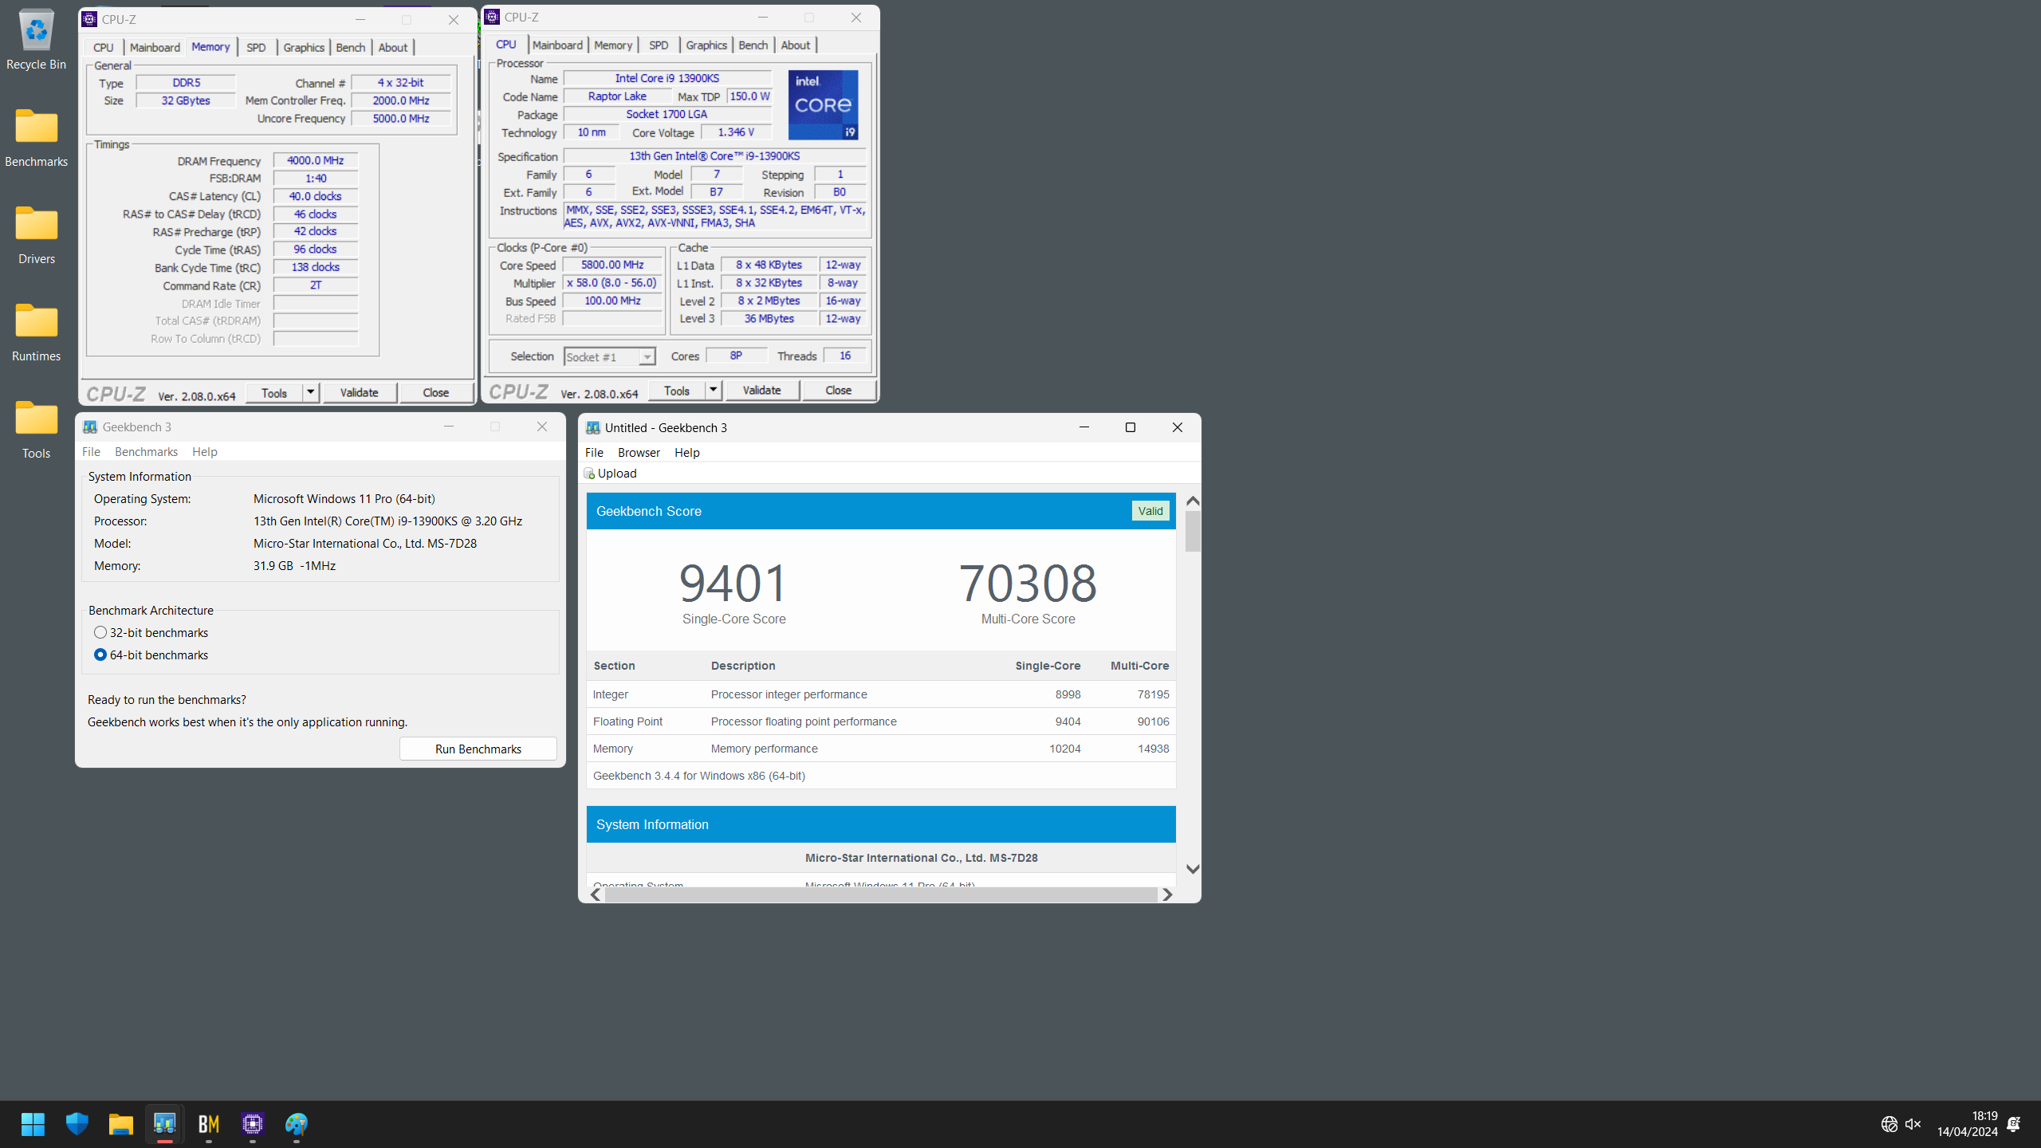Open Windows Security shield in taskbar

coord(77,1124)
